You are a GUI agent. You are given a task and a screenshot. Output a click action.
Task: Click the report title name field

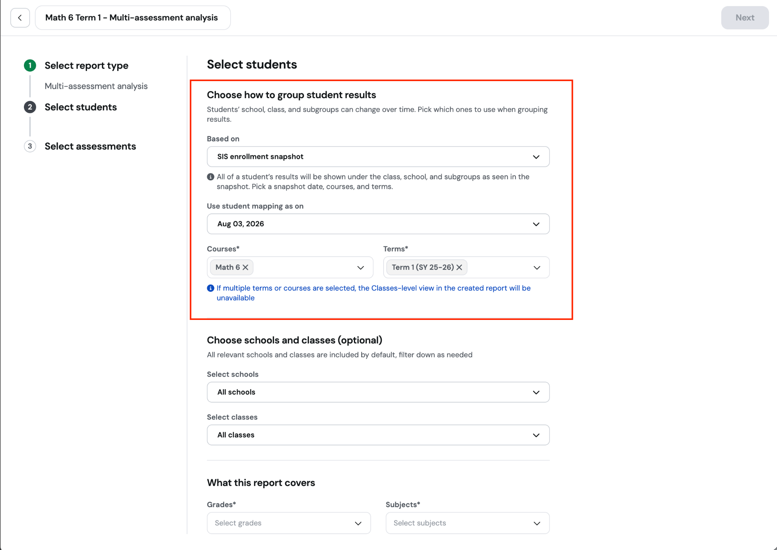(x=133, y=18)
